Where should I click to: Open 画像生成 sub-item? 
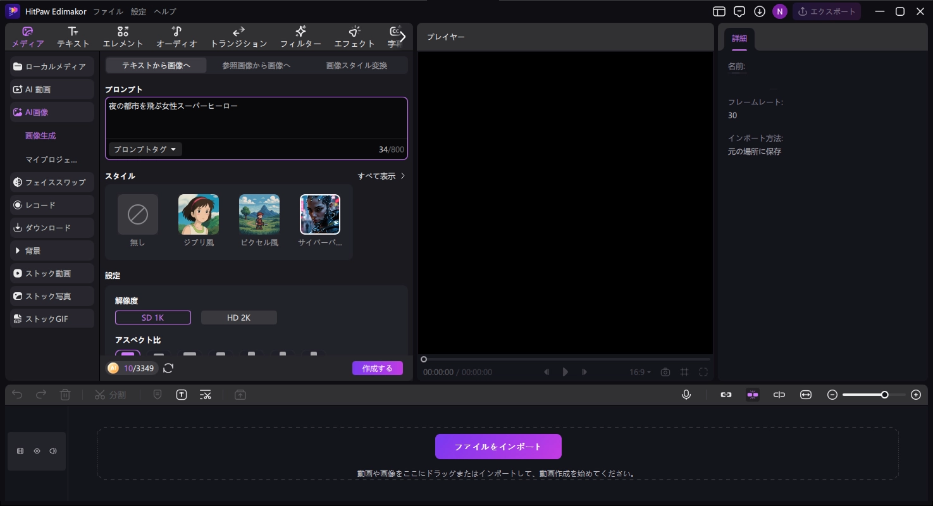click(40, 135)
